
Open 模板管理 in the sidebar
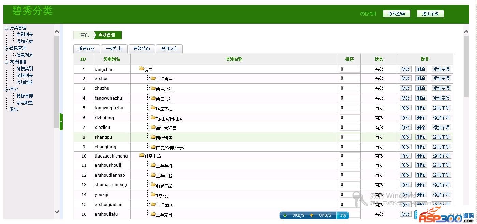pos(25,96)
